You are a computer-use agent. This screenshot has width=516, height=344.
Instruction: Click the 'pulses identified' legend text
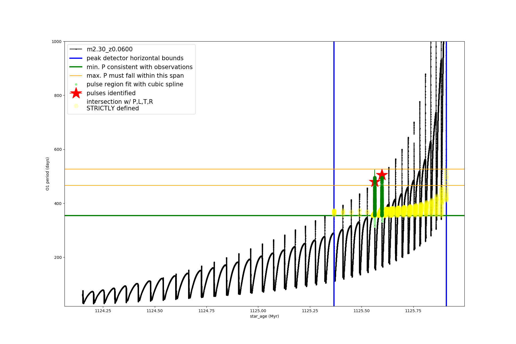tap(111, 93)
